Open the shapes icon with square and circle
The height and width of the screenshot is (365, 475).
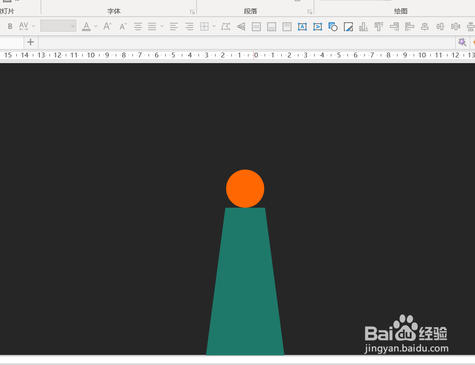[333, 27]
